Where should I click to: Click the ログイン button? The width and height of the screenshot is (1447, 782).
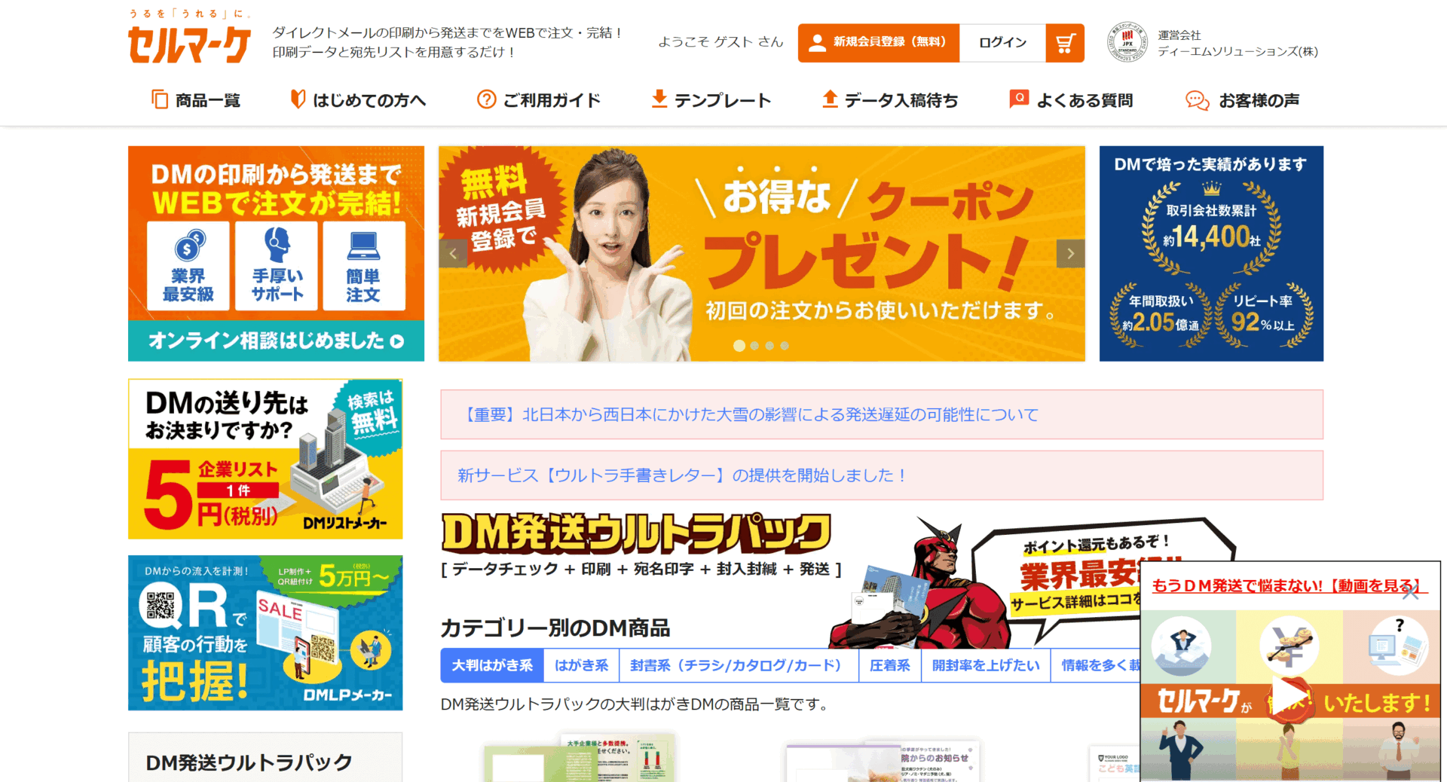pyautogui.click(x=1002, y=43)
